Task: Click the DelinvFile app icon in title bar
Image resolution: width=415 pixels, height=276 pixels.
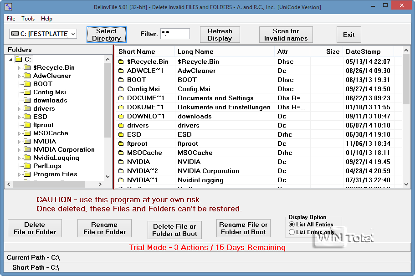Action: [8, 7]
